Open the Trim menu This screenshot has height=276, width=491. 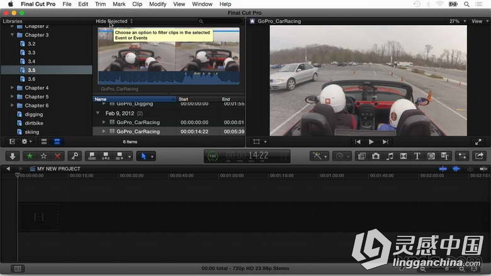click(100, 4)
